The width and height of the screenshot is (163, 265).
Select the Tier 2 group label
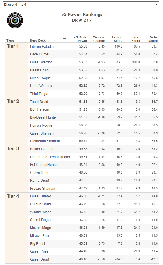pos(13,102)
